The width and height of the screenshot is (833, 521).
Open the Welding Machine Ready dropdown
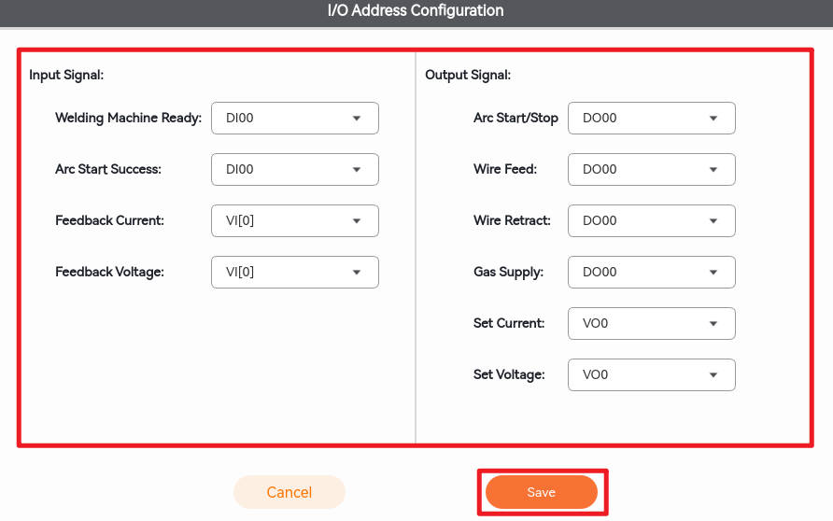[x=294, y=119]
